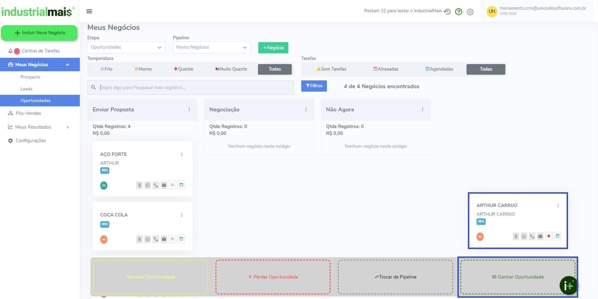Filter tasks by Atrasadas
598x299 pixels.
point(386,69)
